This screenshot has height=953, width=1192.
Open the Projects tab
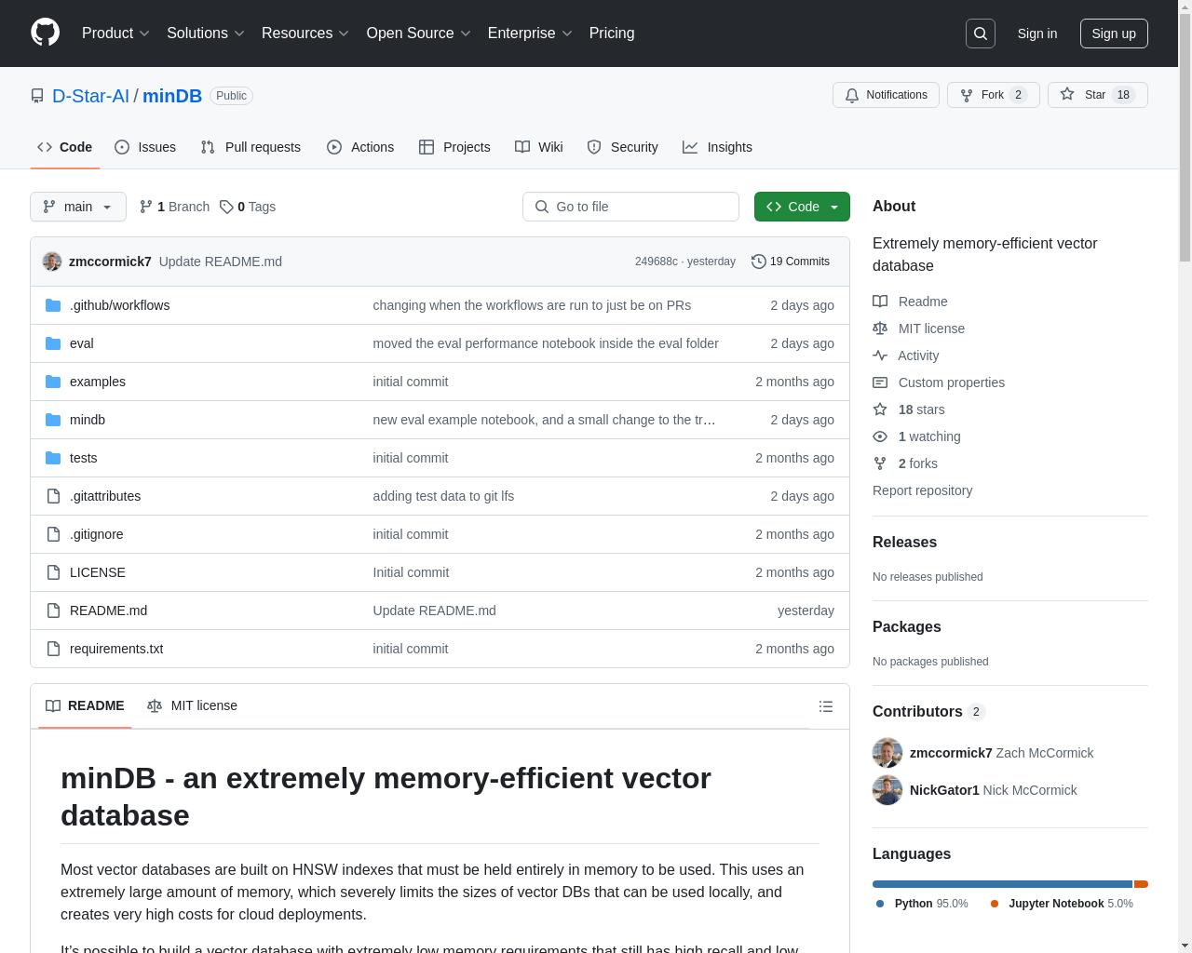click(454, 147)
